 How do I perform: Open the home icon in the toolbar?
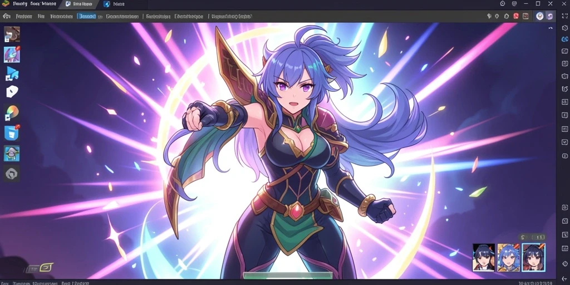6,16
